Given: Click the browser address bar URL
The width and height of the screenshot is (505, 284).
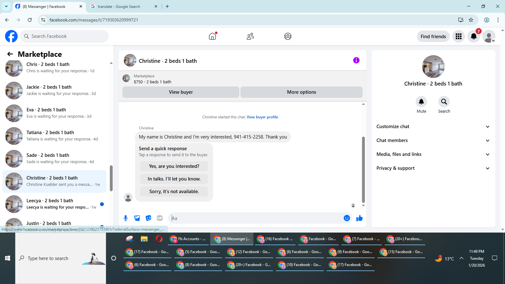Looking at the screenshot, I should tap(94, 20).
